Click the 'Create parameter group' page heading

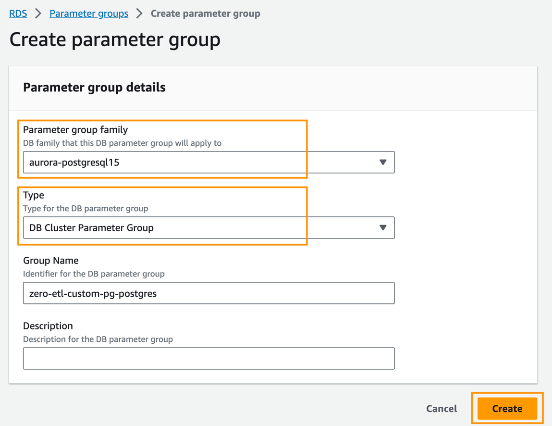pyautogui.click(x=115, y=39)
